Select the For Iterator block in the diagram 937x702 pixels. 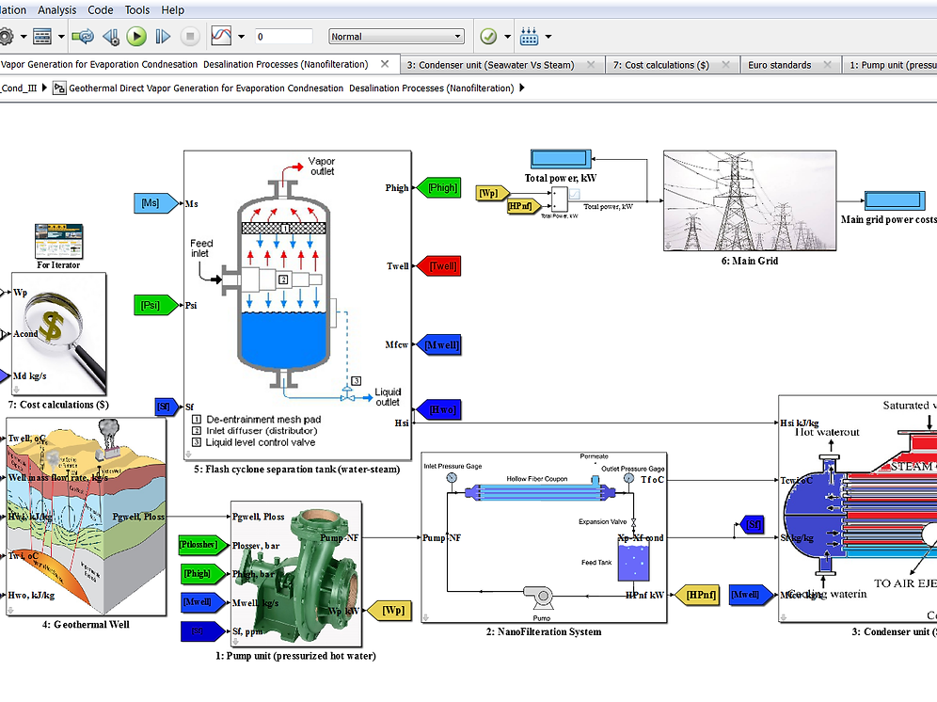point(58,242)
